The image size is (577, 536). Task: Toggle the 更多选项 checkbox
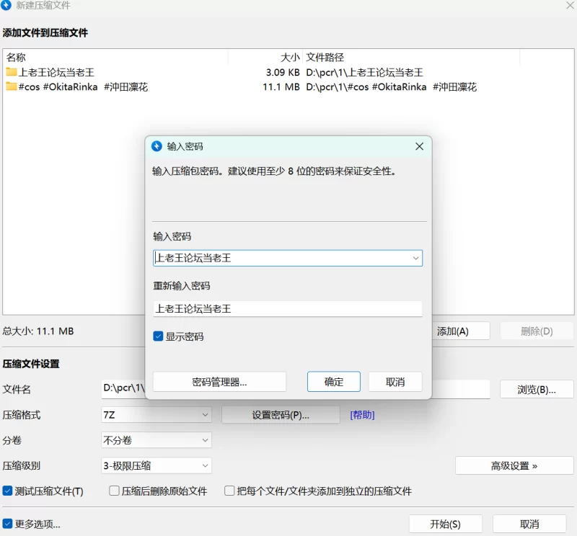point(8,524)
